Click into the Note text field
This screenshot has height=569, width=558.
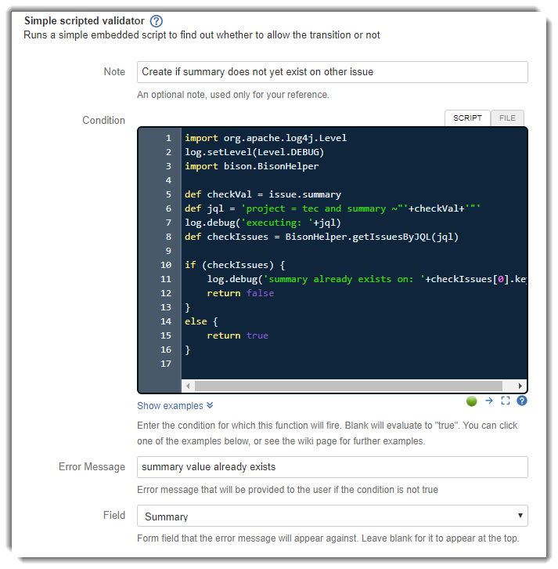[333, 72]
